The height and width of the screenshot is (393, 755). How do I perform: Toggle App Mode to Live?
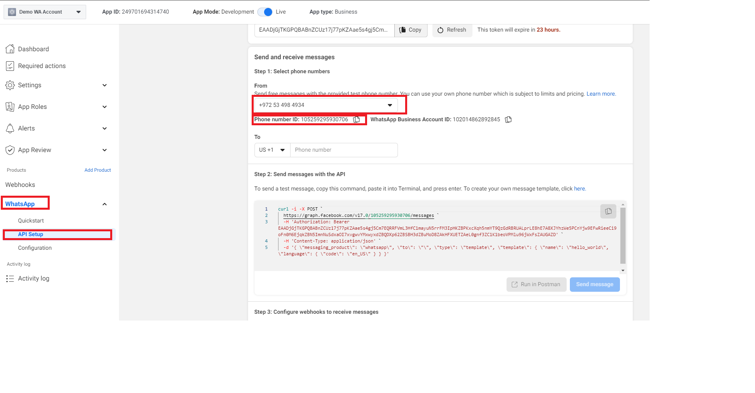point(265,12)
